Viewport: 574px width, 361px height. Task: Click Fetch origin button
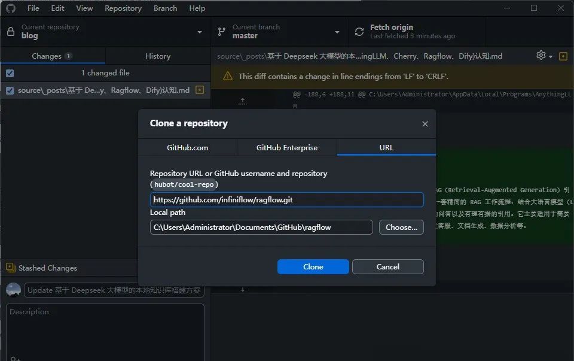pyautogui.click(x=417, y=32)
